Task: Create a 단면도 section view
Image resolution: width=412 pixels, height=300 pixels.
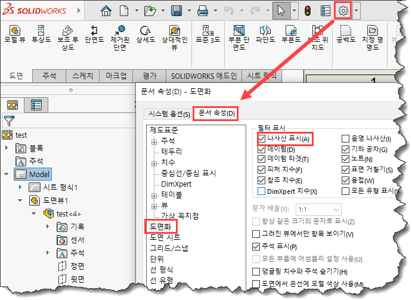Action: pos(94,34)
